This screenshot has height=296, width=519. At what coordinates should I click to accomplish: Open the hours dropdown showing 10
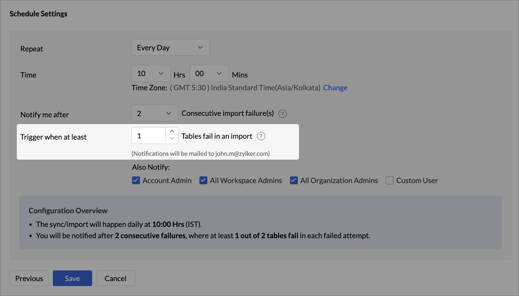coord(151,74)
